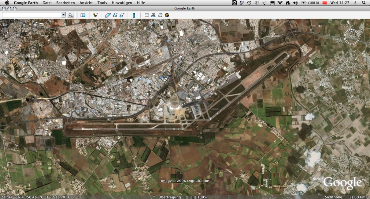Toggle the sidebar panel icon

tap(83, 15)
